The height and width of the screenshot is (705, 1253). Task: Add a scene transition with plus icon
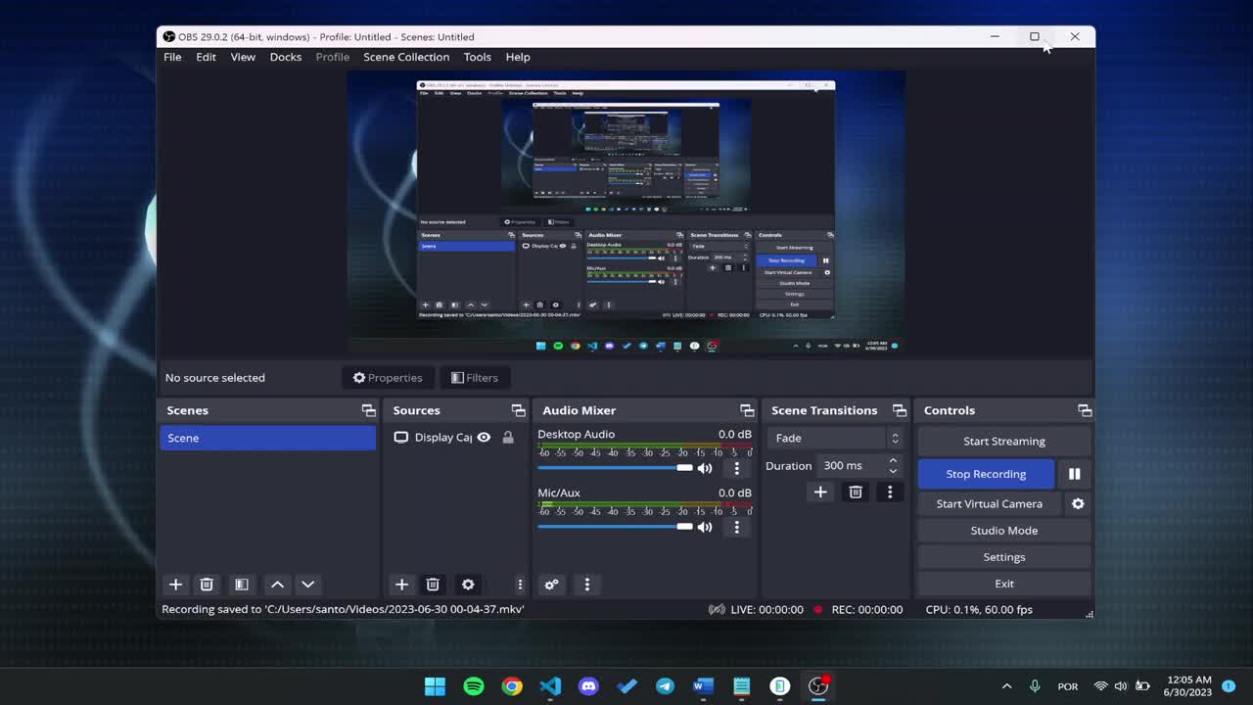click(x=820, y=492)
